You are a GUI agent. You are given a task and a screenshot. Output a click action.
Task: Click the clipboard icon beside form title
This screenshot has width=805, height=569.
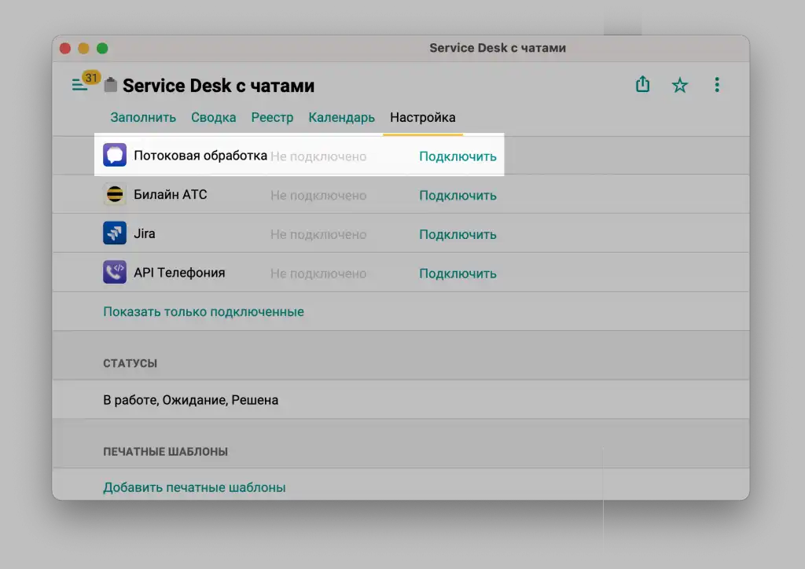click(x=110, y=85)
